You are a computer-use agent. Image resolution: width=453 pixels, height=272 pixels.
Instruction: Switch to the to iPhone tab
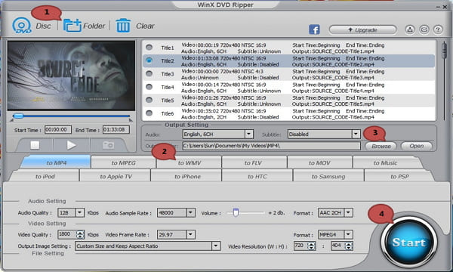(187, 176)
